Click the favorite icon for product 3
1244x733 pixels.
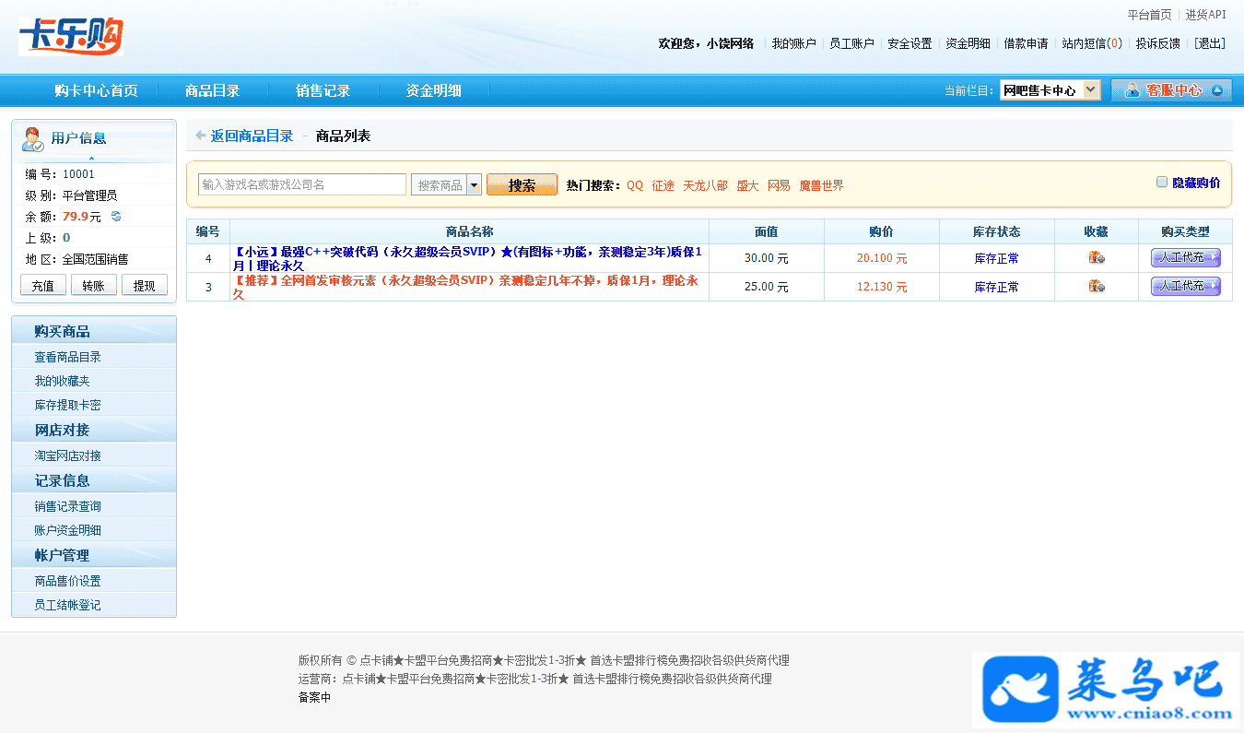1096,287
